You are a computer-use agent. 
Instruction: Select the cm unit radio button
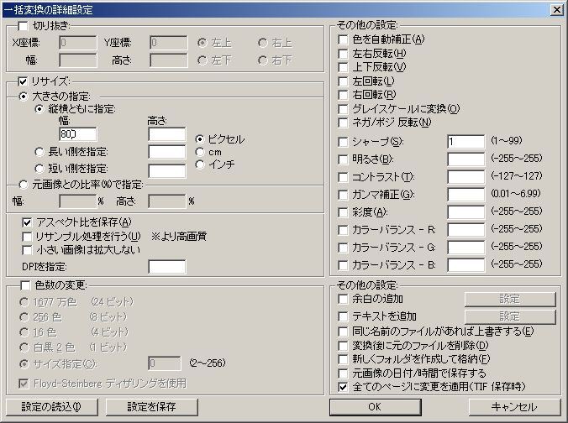pos(200,152)
